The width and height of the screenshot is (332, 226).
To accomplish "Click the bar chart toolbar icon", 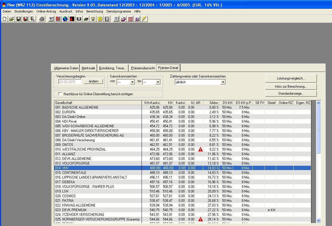I will coord(137,19).
